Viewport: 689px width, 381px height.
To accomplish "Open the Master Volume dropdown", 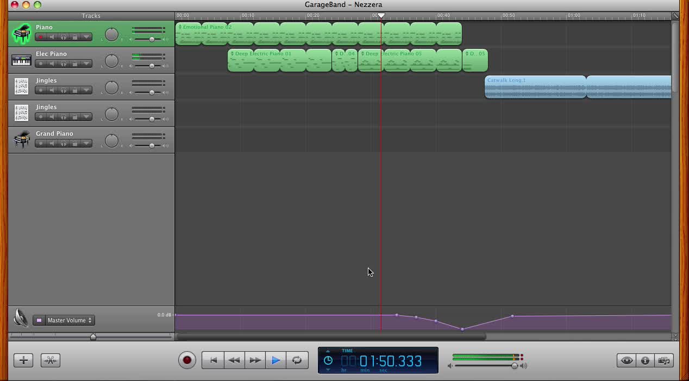I will (70, 320).
